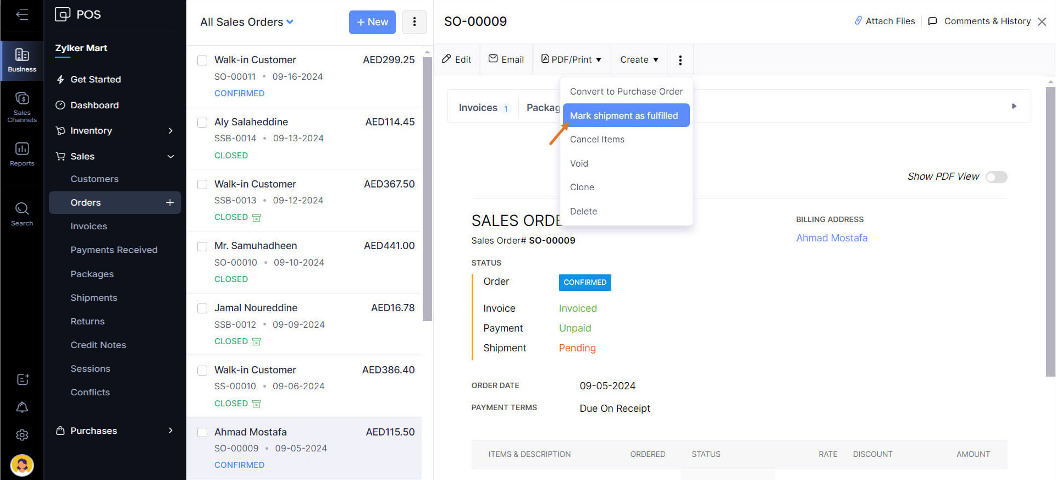Open the Reports sidebar icon
This screenshot has height=480, width=1056.
(22, 154)
